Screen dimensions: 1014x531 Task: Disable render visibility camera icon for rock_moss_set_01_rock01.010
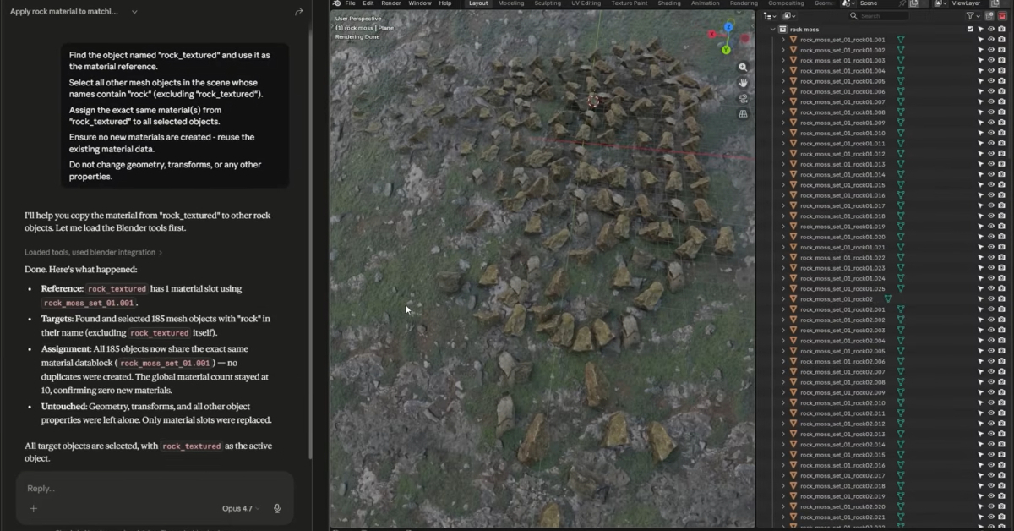click(1000, 133)
